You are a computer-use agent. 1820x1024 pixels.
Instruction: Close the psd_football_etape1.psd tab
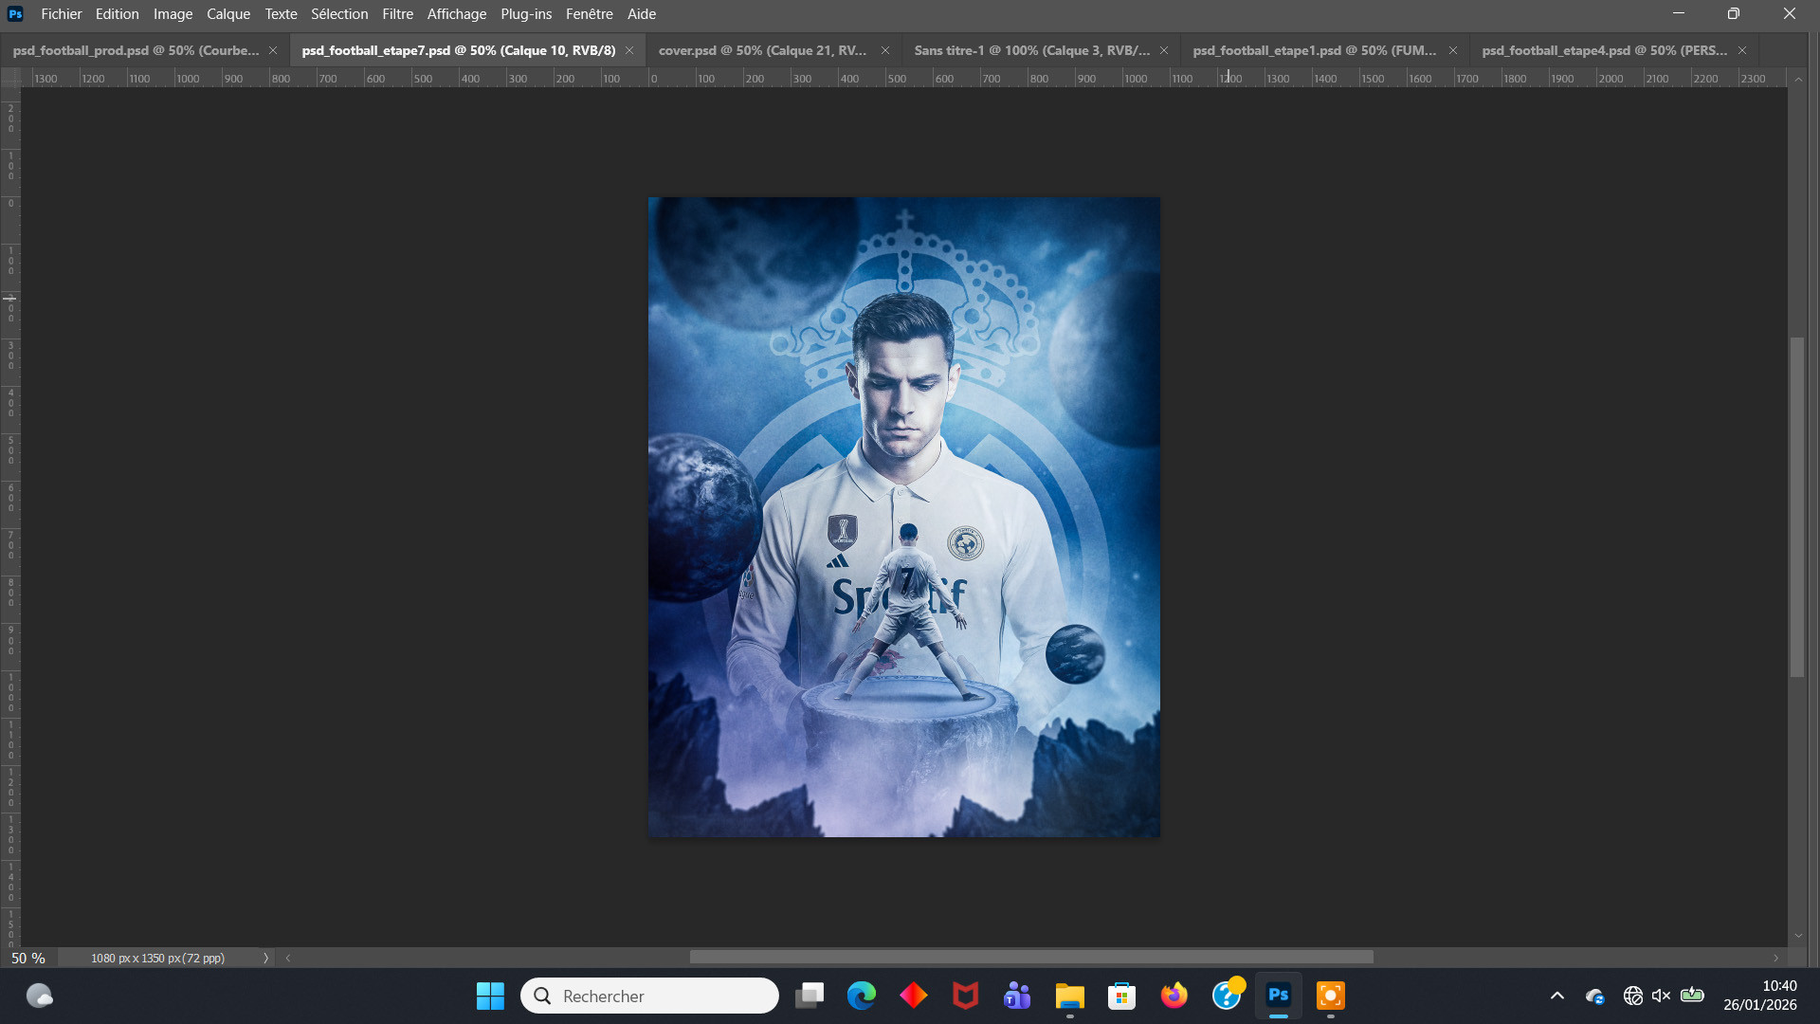tap(1453, 50)
